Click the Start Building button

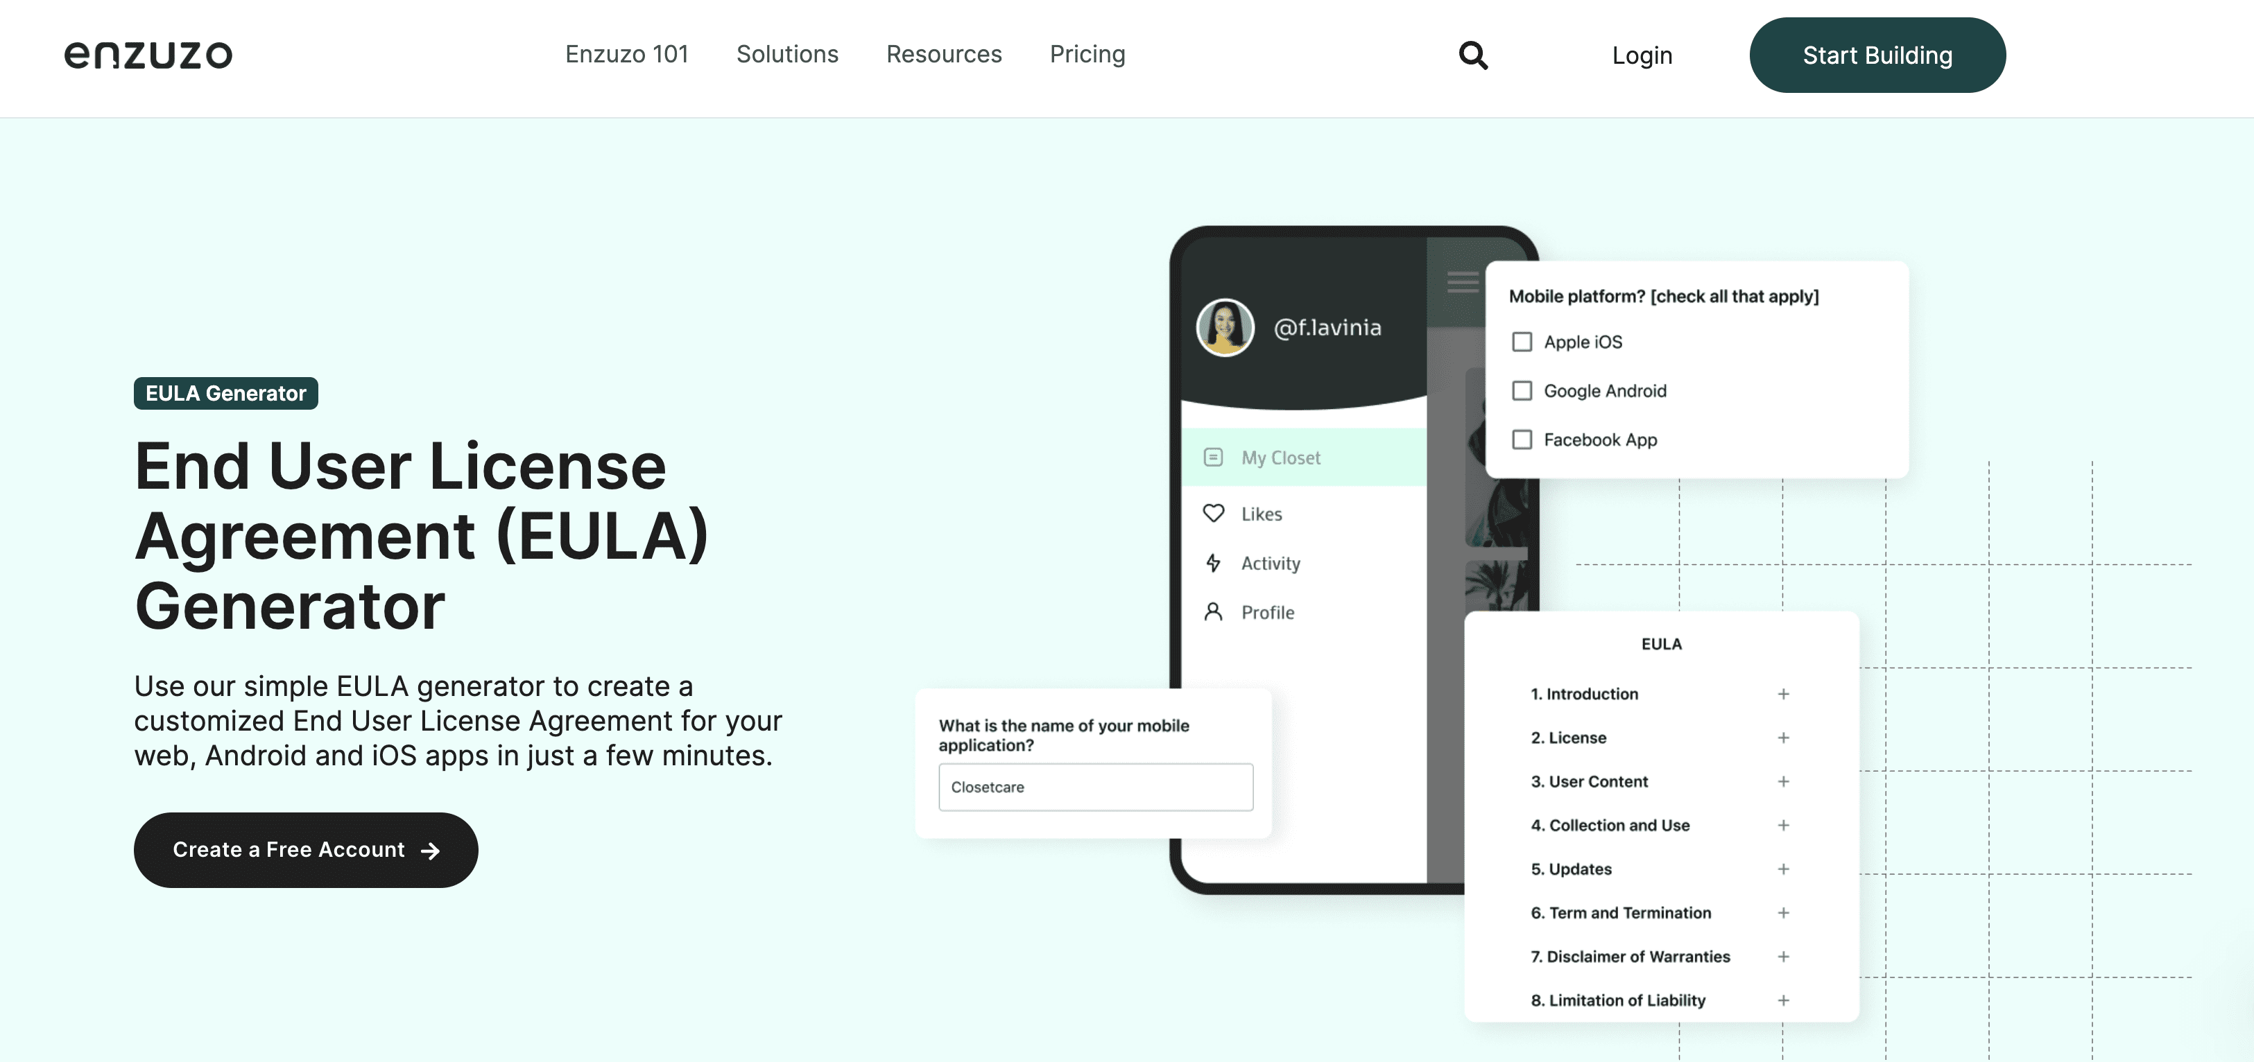[1877, 55]
